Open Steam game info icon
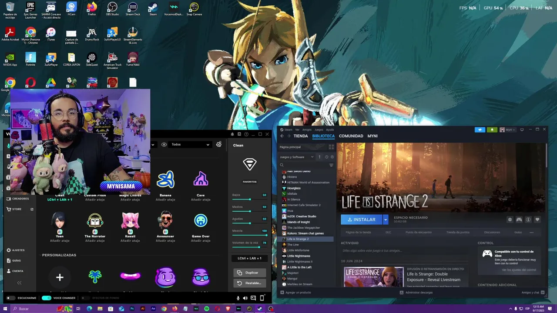557x313 pixels. 528,220
